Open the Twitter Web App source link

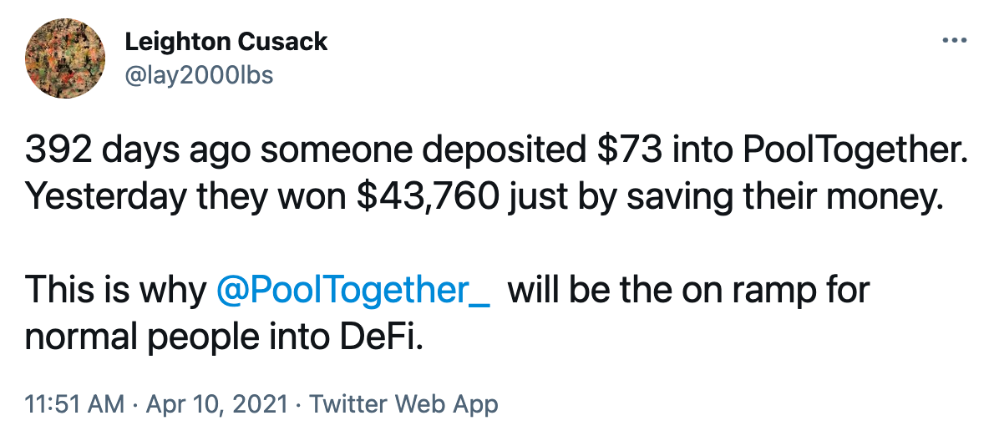(403, 404)
